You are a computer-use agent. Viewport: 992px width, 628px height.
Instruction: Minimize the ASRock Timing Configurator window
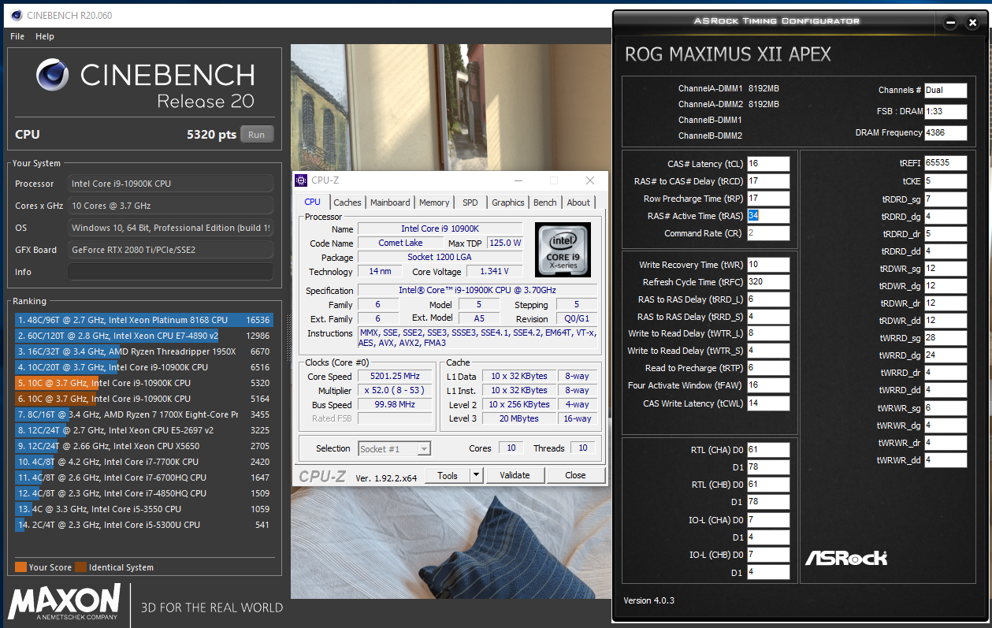click(951, 23)
